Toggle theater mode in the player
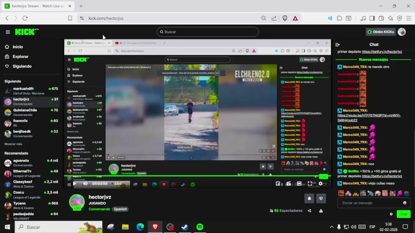The image size is (415, 233). pos(299,184)
